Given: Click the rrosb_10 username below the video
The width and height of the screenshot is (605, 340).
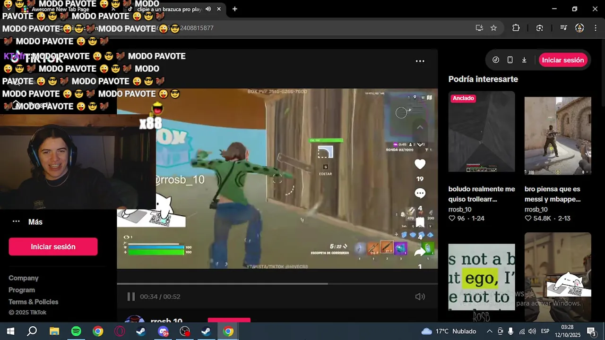Looking at the screenshot, I should [166, 321].
